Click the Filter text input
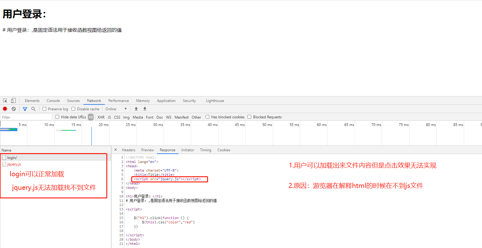This screenshot has height=248, width=482. pyautogui.click(x=26, y=117)
